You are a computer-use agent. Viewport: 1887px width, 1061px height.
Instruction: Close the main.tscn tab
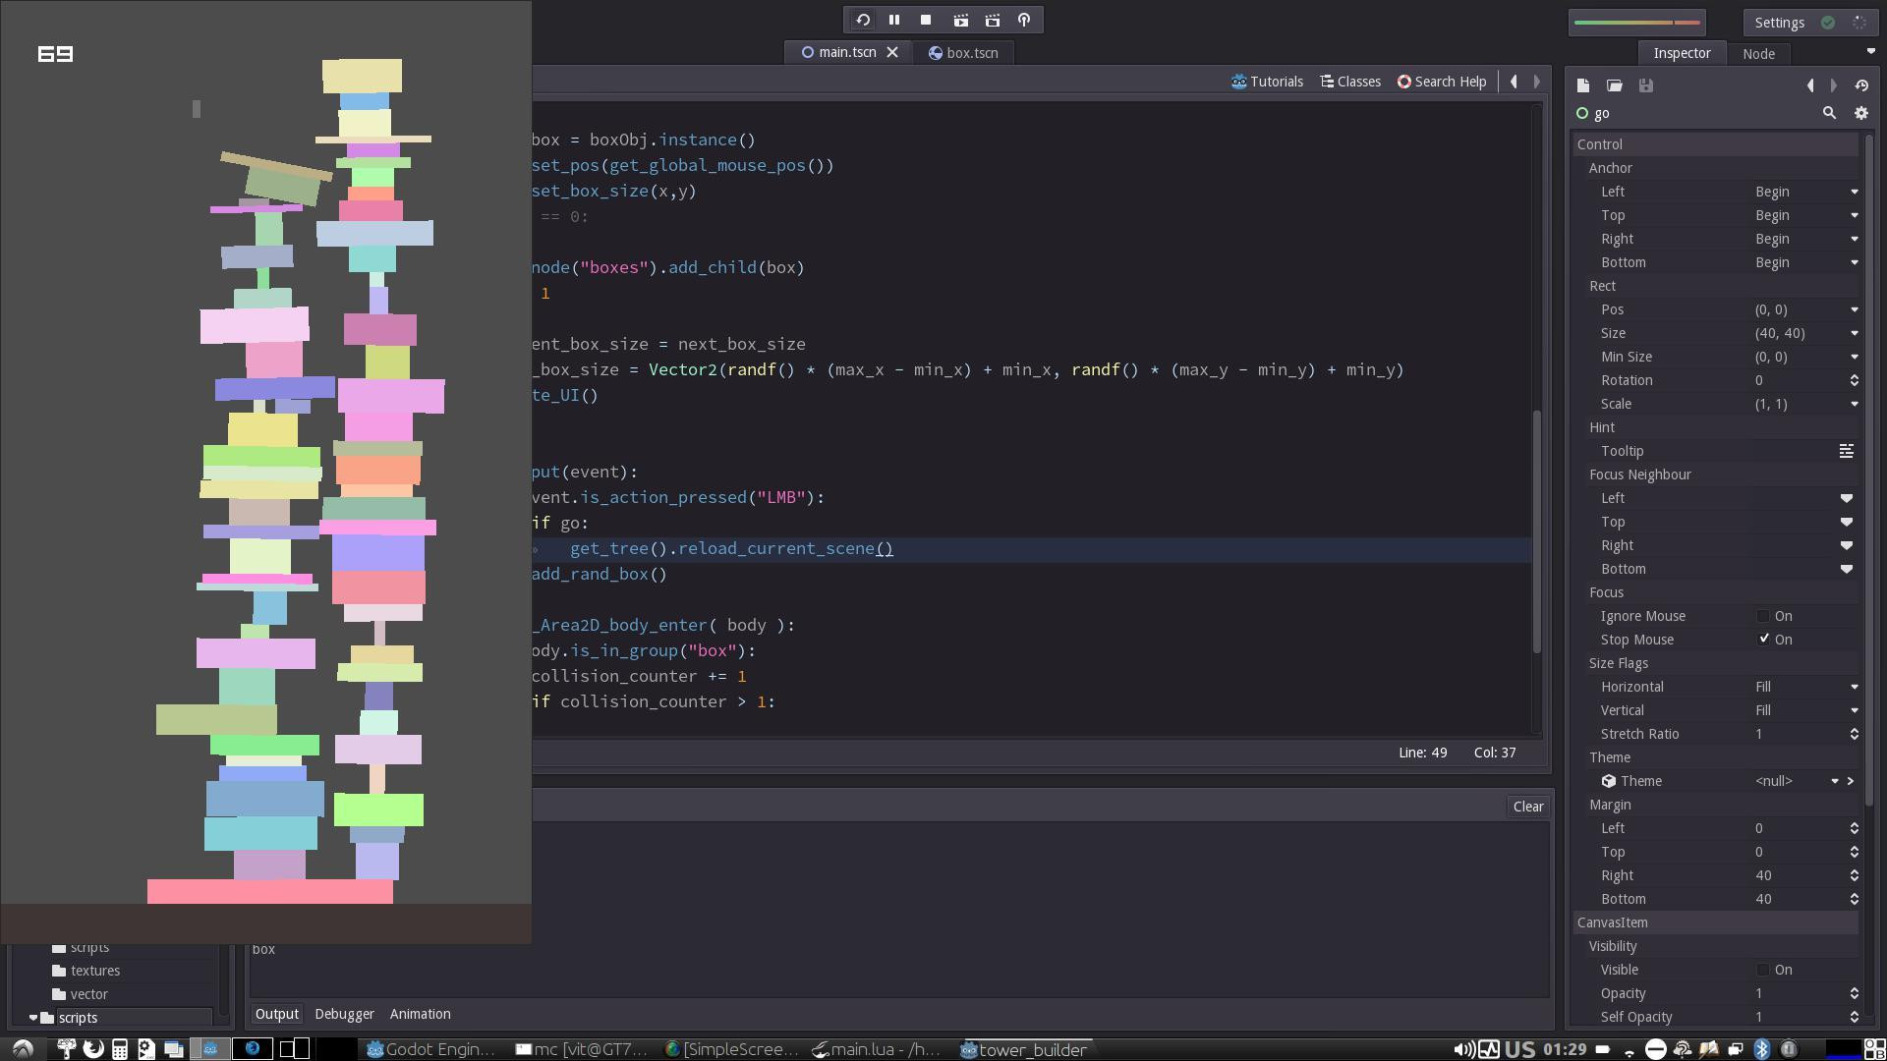[892, 52]
